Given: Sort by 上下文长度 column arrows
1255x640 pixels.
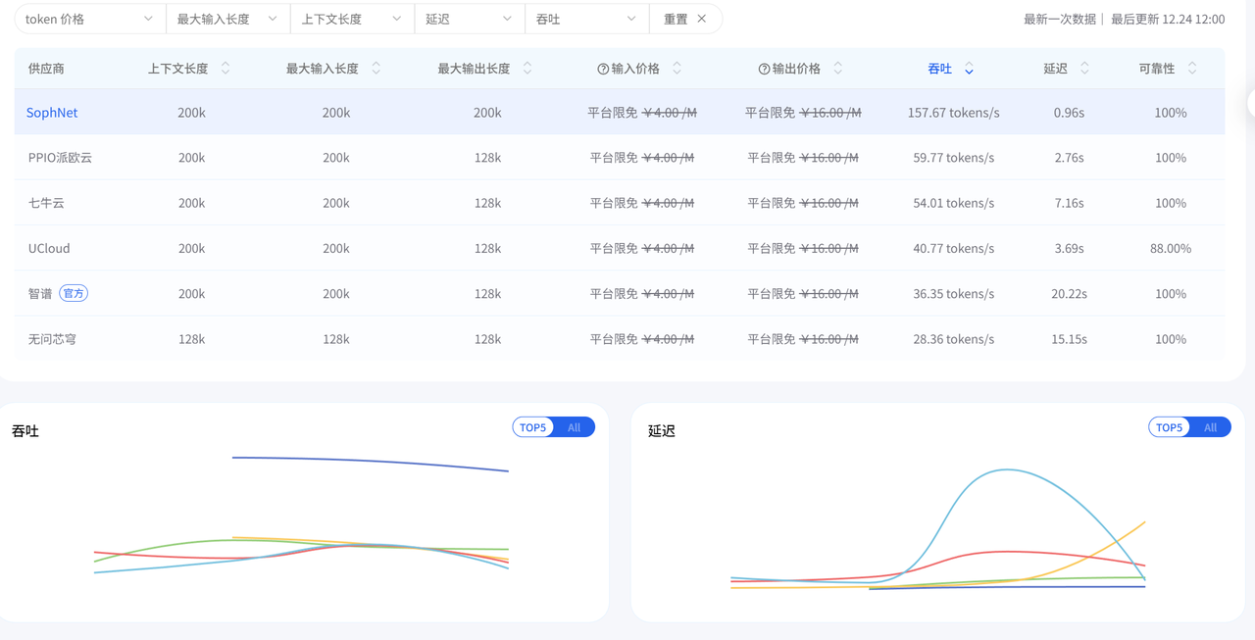Looking at the screenshot, I should point(226,69).
